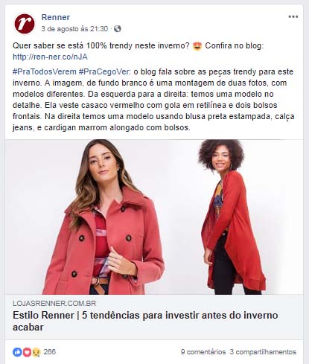Viewport: 309px width, 364px height.
Task: Click the heart-eyes emoji in post
Action: pyautogui.click(x=197, y=46)
